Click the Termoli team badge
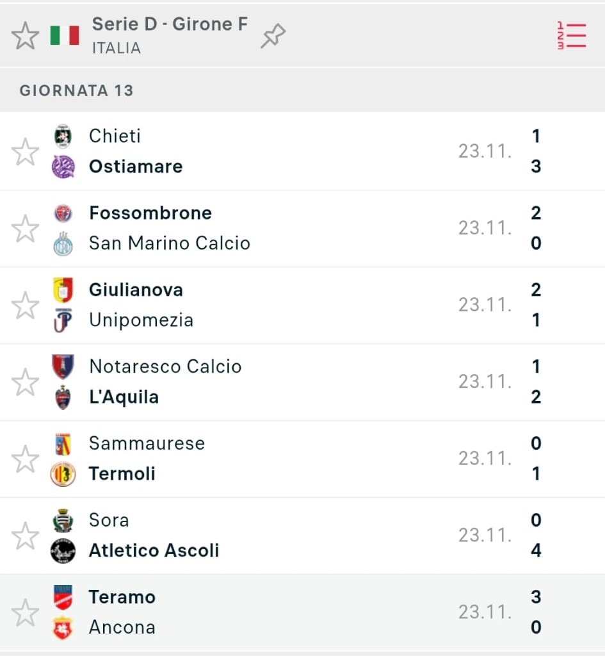Viewport: 605px width, 656px height. click(63, 474)
